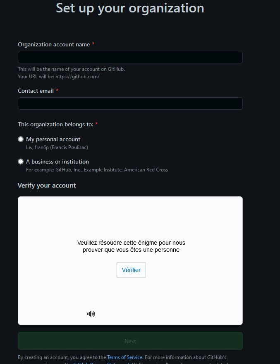Click the "A business or institution" label text
The height and width of the screenshot is (364, 280).
coord(57,162)
